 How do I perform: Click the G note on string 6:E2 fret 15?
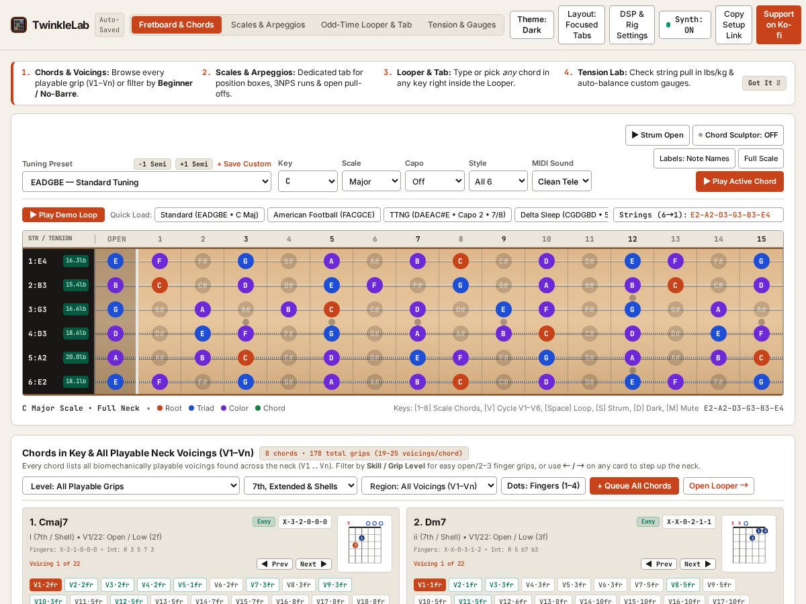tap(762, 382)
